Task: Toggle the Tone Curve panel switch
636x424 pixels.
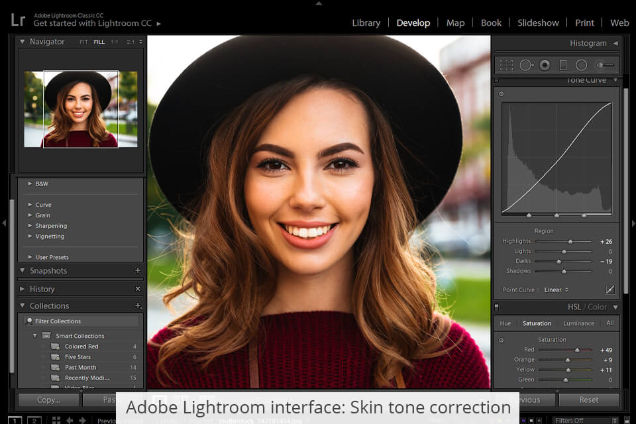Action: pyautogui.click(x=496, y=81)
